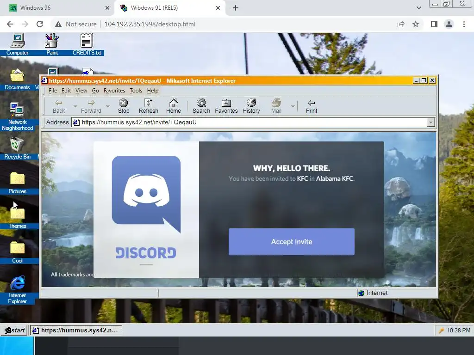The height and width of the screenshot is (355, 474).
Task: Switch to Windows 96 browser tab
Action: (57, 8)
